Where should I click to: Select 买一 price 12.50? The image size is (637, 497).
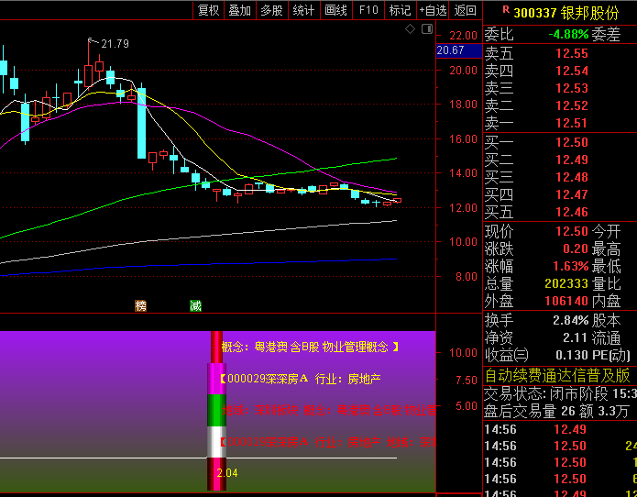pyautogui.click(x=572, y=143)
